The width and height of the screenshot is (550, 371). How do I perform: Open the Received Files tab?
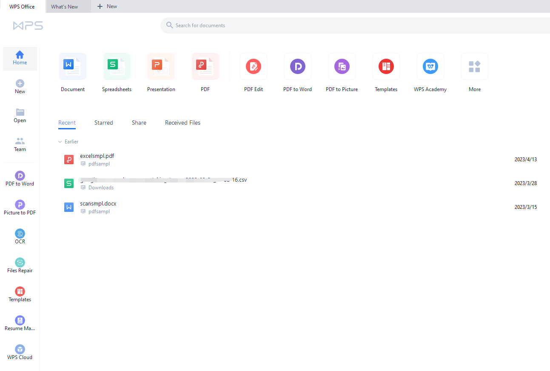click(x=182, y=123)
